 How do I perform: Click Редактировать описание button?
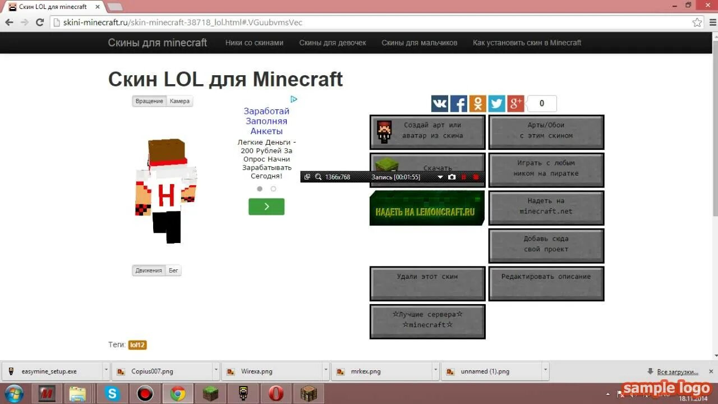(546, 283)
